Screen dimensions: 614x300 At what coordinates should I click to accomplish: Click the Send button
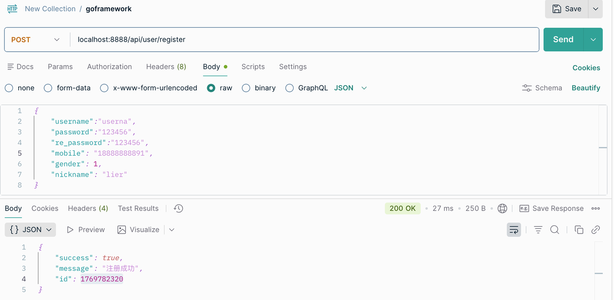(x=563, y=39)
